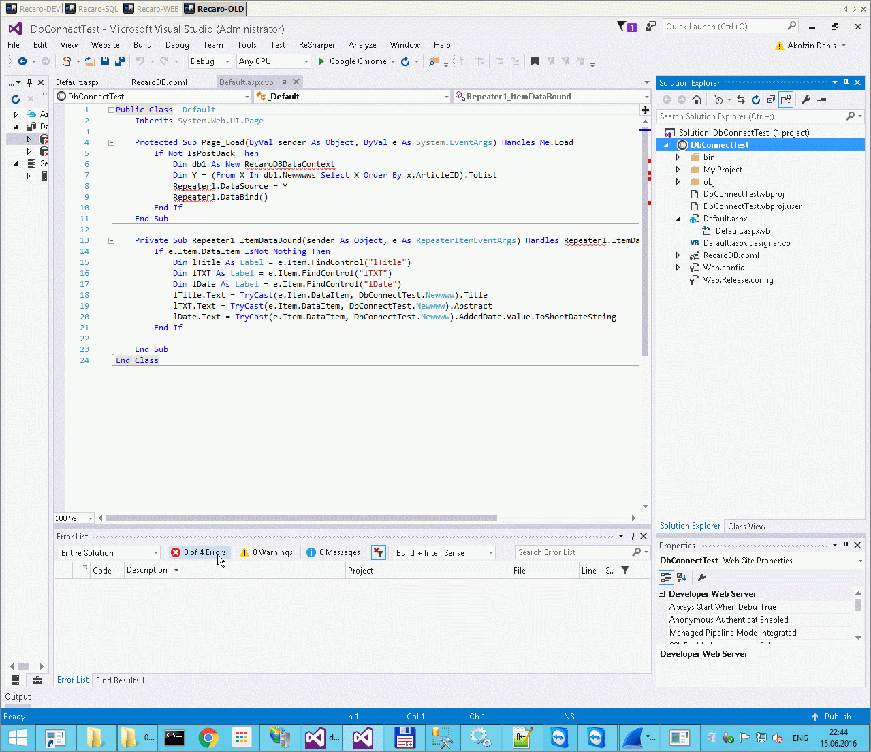
Task: Click the Save All toolbar icon
Action: point(119,61)
